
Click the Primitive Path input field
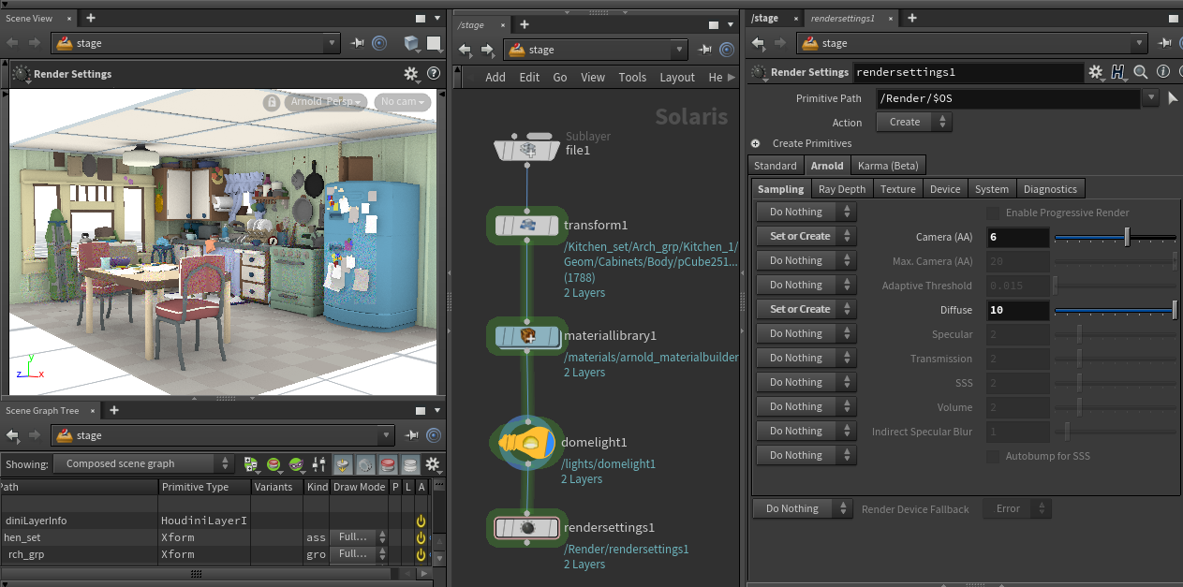pos(1007,98)
